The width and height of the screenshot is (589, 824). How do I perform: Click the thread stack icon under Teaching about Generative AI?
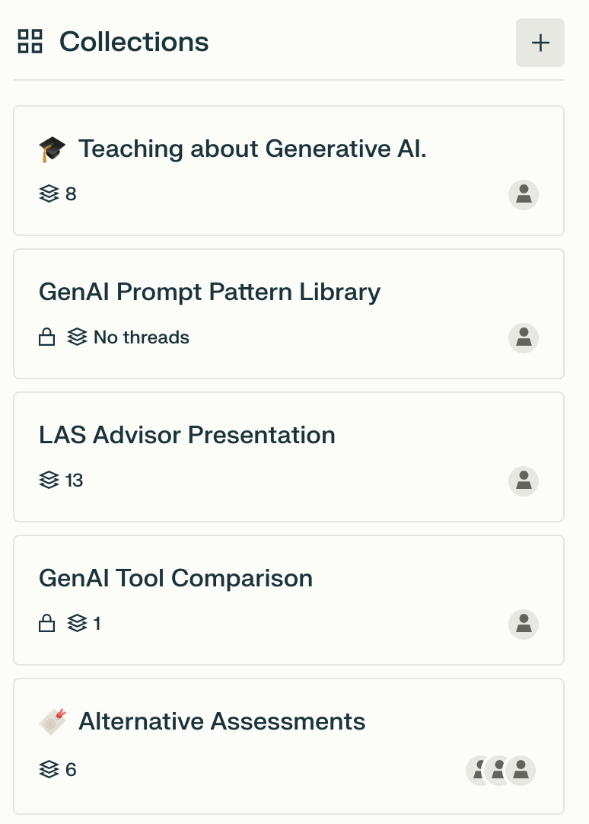pyautogui.click(x=48, y=193)
